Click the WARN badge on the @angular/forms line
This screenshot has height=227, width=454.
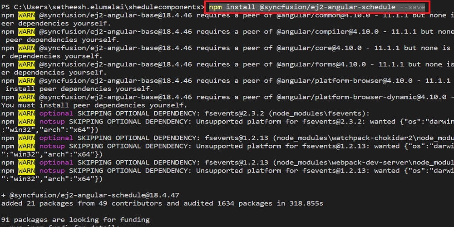(x=27, y=64)
